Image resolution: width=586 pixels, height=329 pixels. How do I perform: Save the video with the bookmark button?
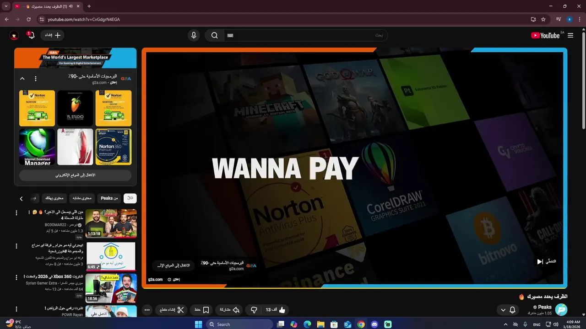click(x=201, y=310)
